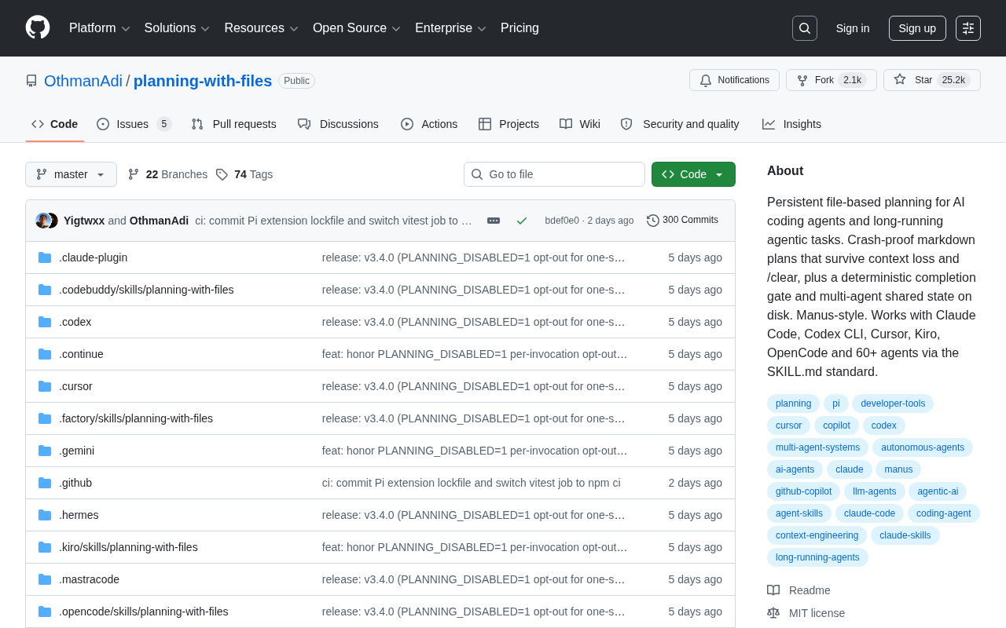Fork the planning-with-files repository
Image resolution: width=1006 pixels, height=628 pixels.
(832, 80)
